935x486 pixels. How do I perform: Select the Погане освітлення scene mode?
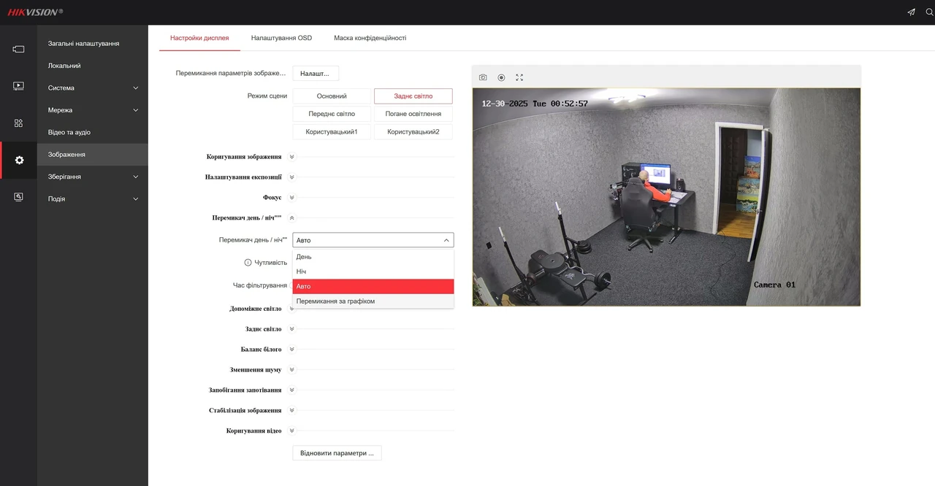(413, 114)
